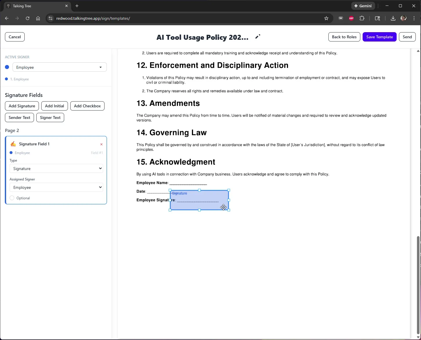Close the Talking Tree tab

[66, 6]
